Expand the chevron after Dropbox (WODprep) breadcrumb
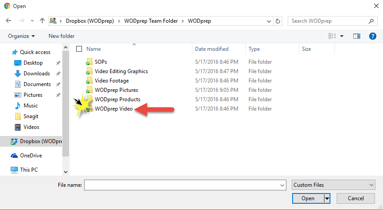 coord(119,21)
